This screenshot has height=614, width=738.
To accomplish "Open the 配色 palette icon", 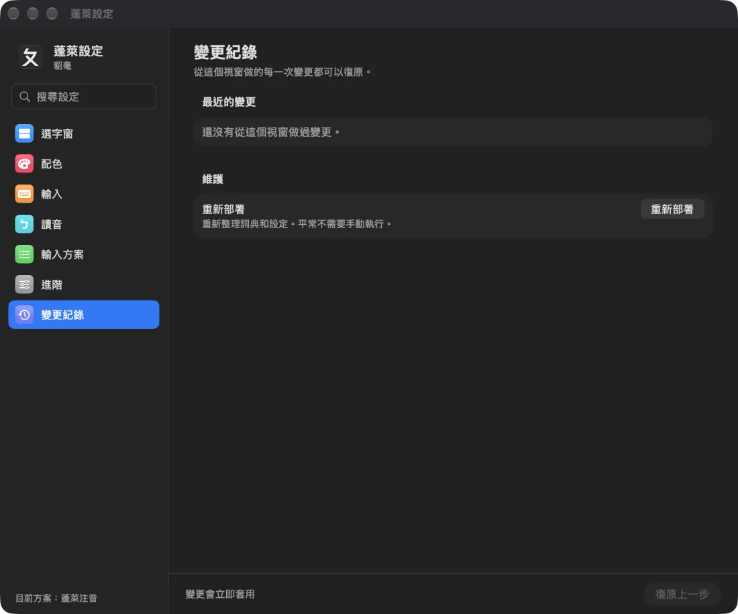I will click(24, 164).
